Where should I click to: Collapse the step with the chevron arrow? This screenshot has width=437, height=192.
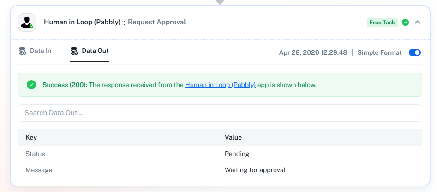[418, 22]
